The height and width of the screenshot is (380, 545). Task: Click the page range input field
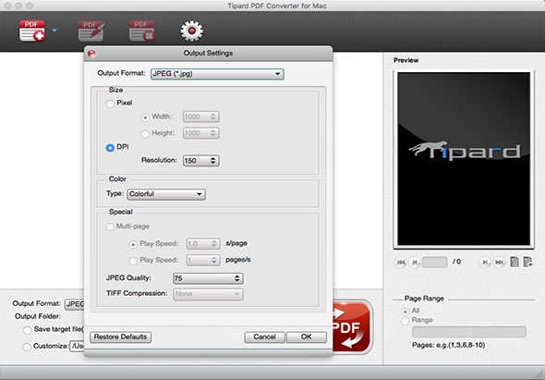pyautogui.click(x=469, y=332)
